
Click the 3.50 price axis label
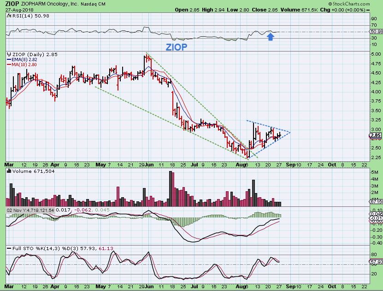376,111
